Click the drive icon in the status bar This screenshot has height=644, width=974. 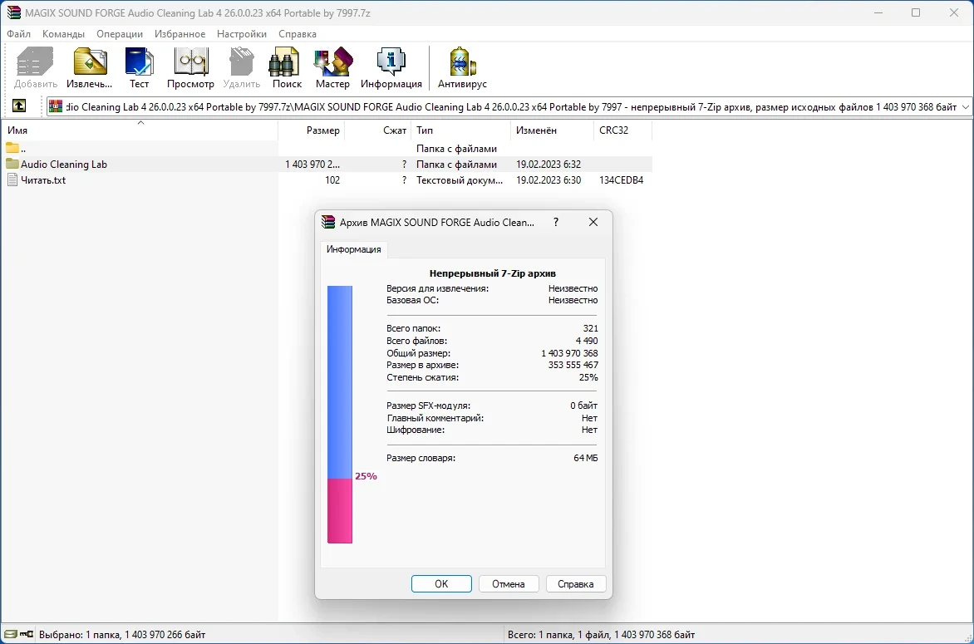(x=10, y=634)
